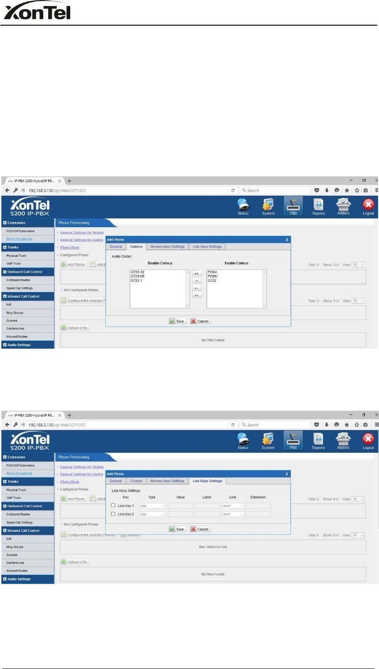Click browser bookmark star in Line Keys screenshot
The image size is (379, 669).
coord(356,425)
